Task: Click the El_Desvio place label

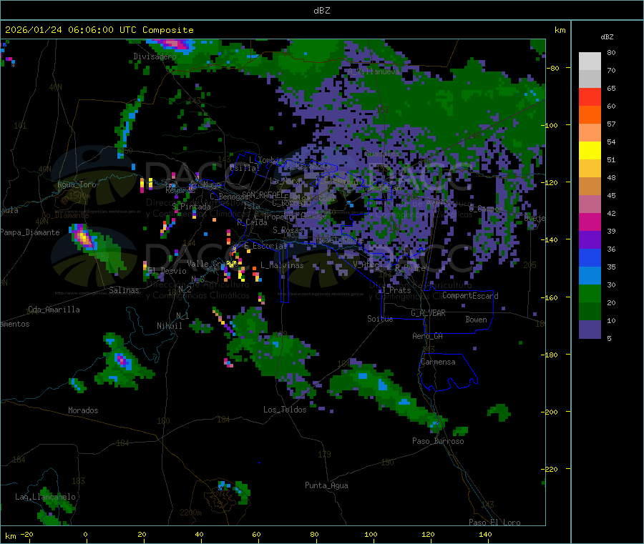Action: tap(167, 271)
